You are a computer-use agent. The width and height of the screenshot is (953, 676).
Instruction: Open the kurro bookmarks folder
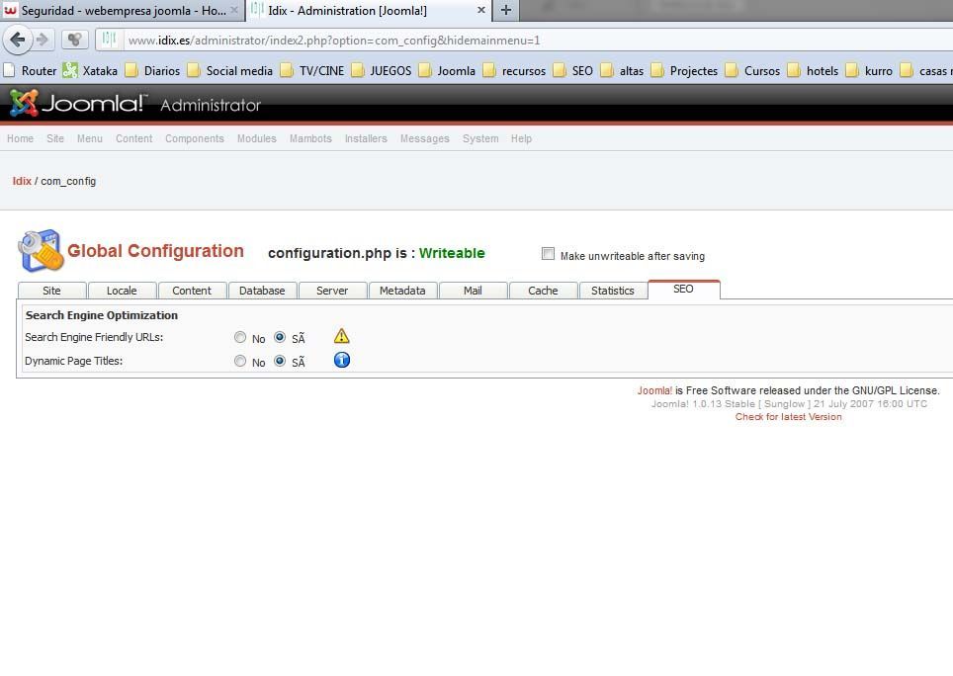click(869, 70)
